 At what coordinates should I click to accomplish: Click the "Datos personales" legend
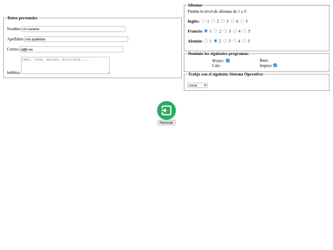tap(23, 18)
